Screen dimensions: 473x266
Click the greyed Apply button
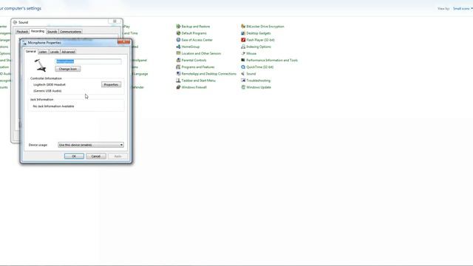118,156
